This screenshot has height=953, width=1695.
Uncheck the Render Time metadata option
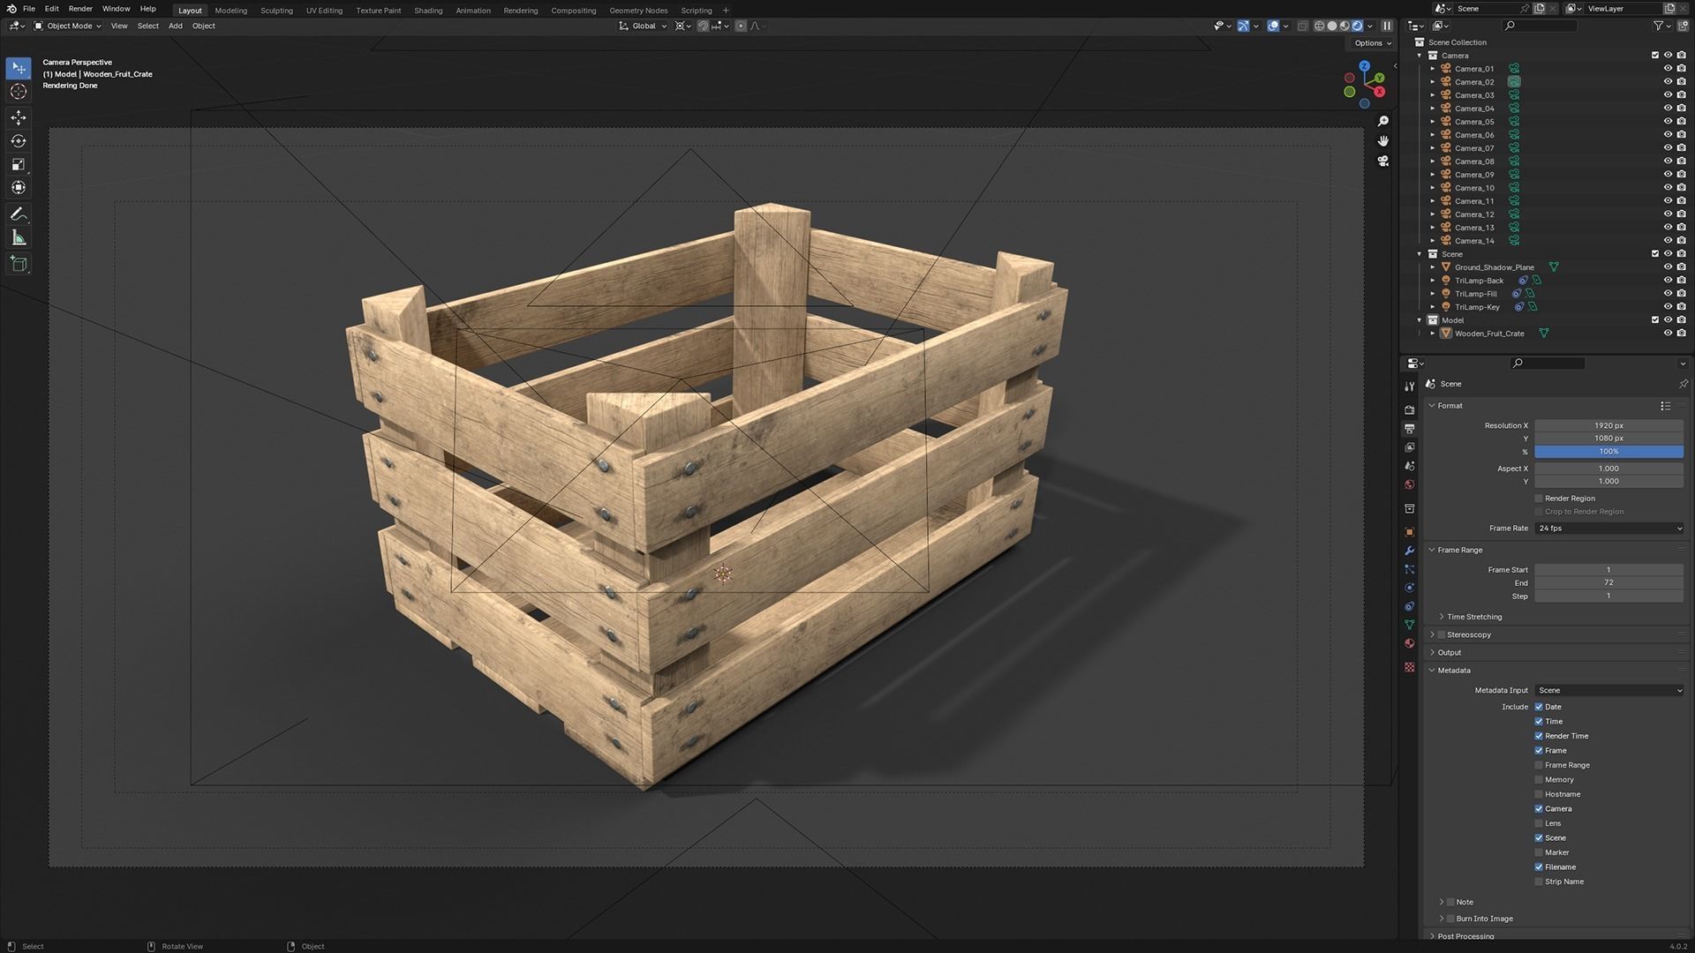click(x=1539, y=736)
